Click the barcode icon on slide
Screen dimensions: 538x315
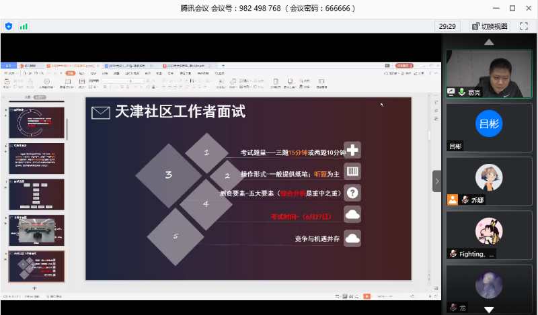[x=352, y=172]
